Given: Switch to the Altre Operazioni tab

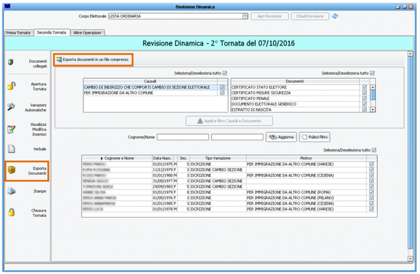Looking at the screenshot, I should click(x=87, y=33).
